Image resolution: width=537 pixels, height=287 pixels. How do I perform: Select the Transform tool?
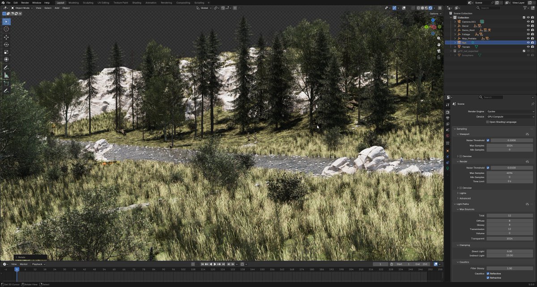[6, 59]
